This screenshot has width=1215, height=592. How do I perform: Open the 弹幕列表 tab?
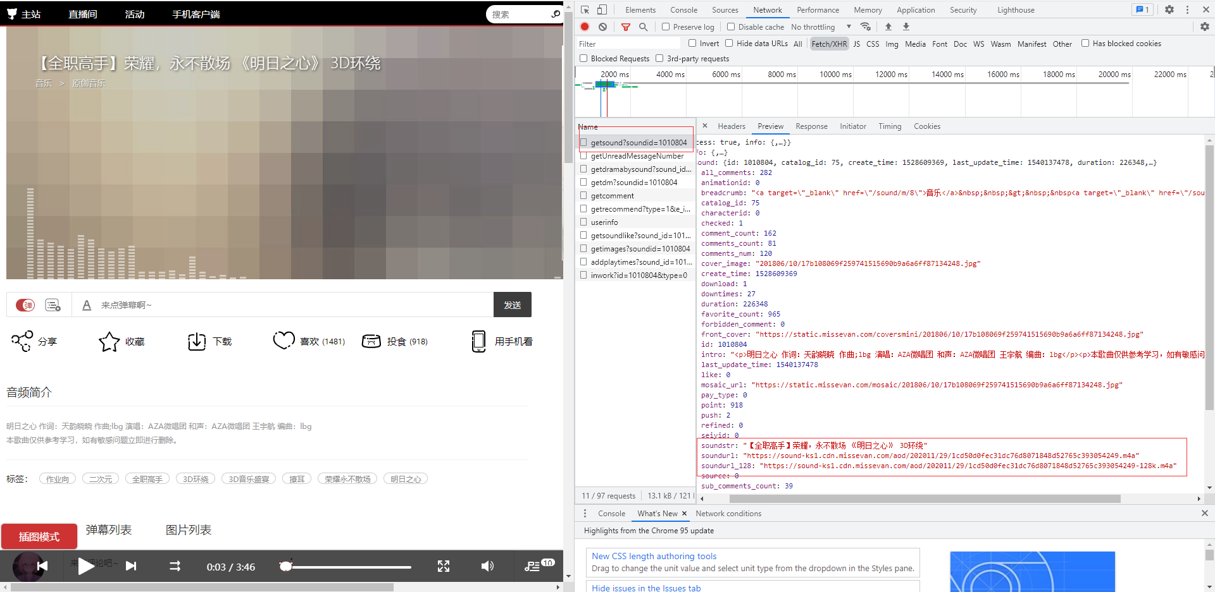click(x=109, y=530)
